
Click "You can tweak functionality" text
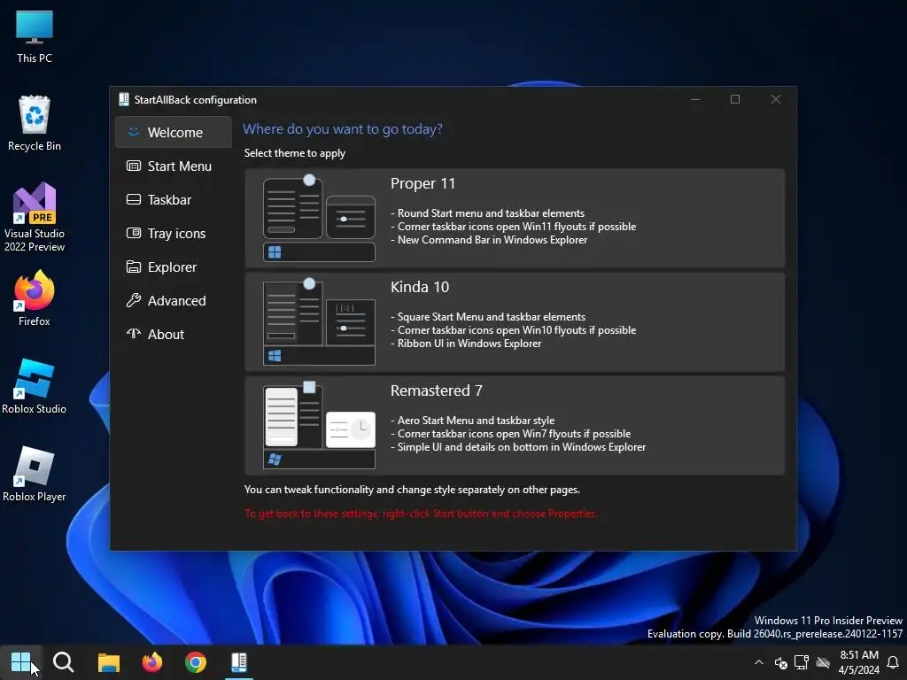pos(412,490)
